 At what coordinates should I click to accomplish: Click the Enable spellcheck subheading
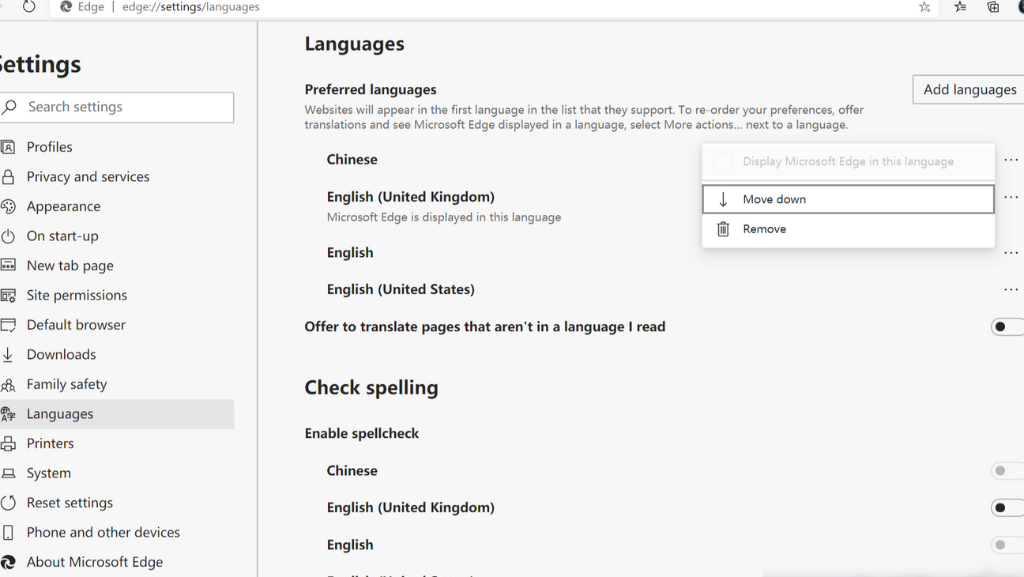(x=362, y=433)
